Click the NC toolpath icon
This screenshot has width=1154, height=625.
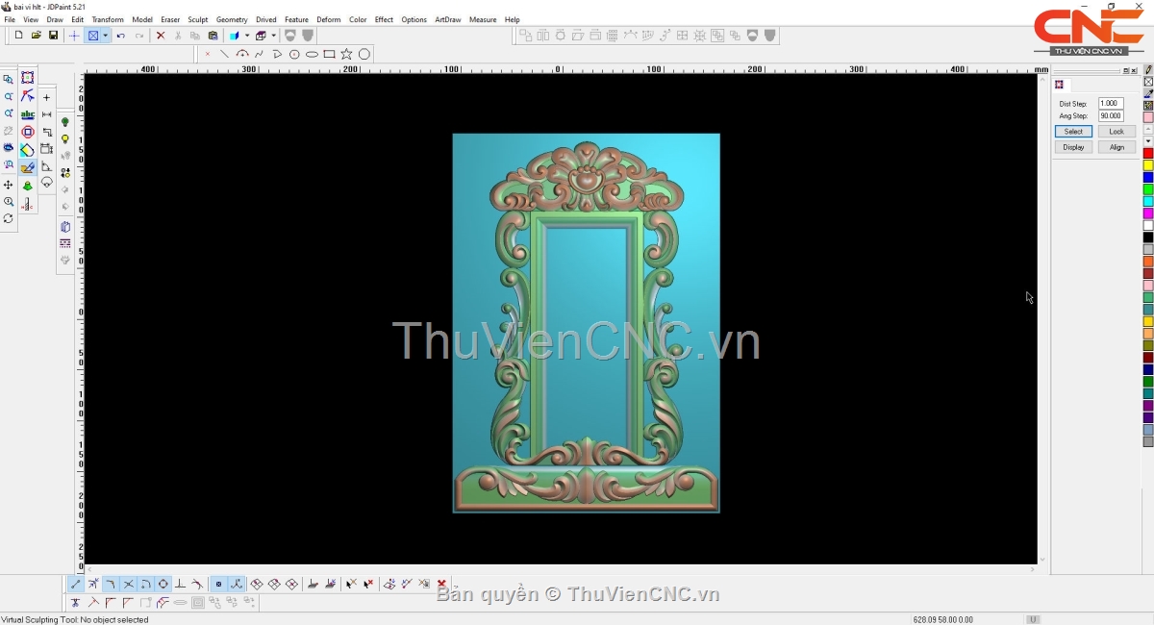click(28, 204)
